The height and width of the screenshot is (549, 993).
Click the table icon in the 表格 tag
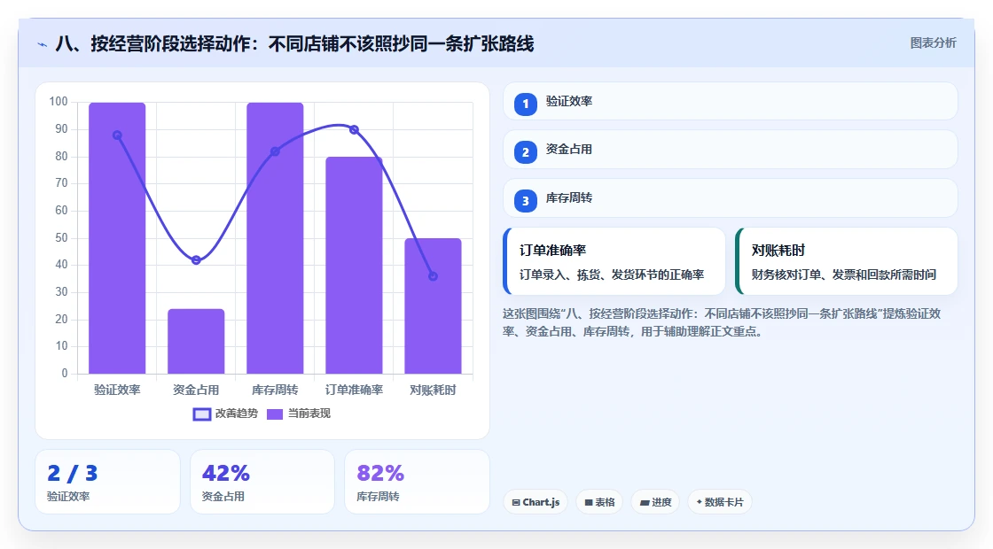coord(589,502)
